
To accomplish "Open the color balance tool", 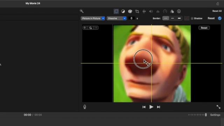I will click(123, 11).
